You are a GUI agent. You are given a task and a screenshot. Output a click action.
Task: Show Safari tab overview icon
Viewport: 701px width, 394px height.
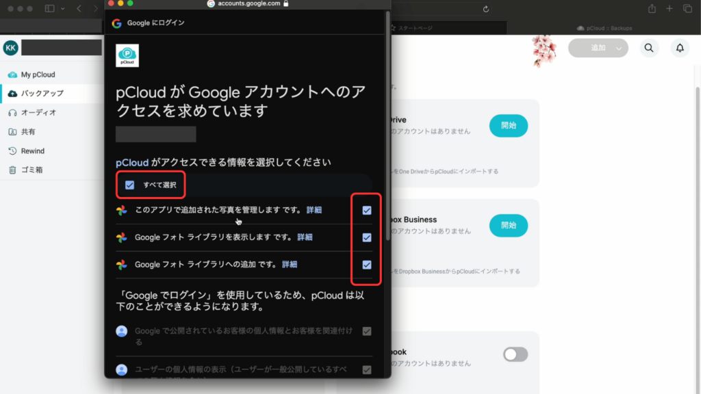tap(687, 8)
